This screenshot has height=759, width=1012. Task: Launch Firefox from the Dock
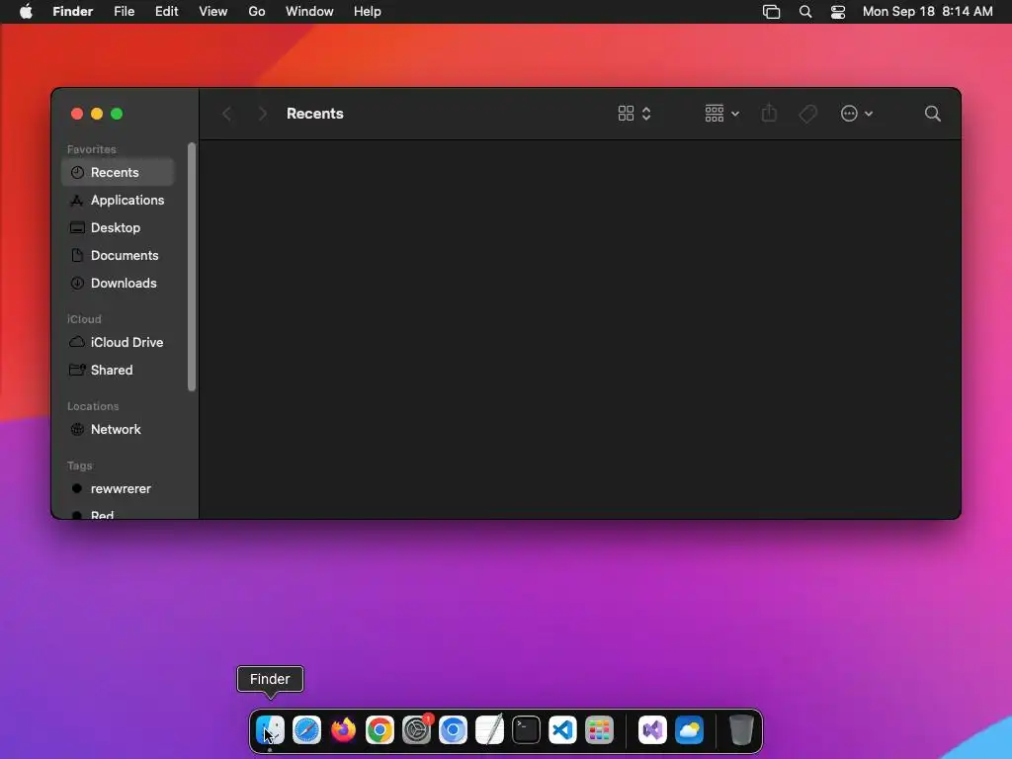[x=343, y=730]
